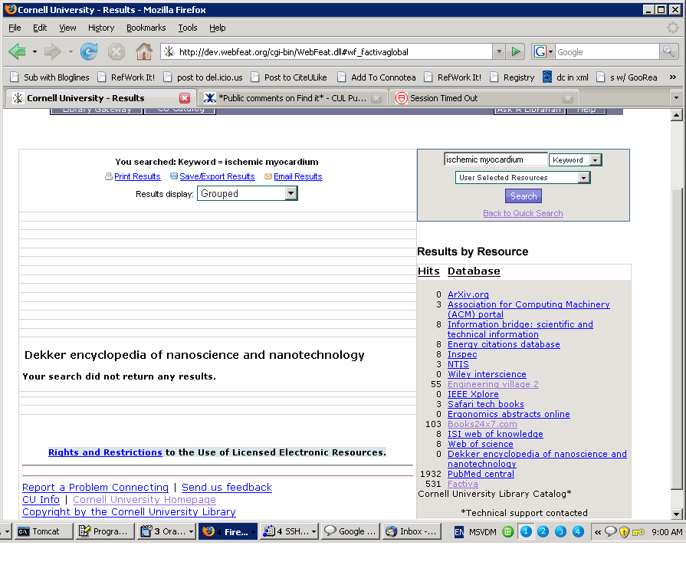This screenshot has width=686, height=562.
Task: Expand hidden system tray icons chevron
Action: 598,532
